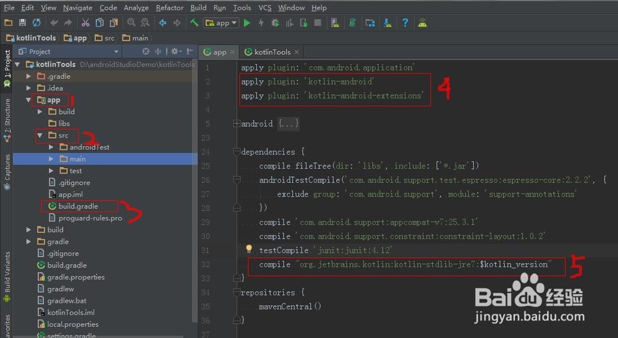Select app's build.gradle file in tree

pos(78,206)
